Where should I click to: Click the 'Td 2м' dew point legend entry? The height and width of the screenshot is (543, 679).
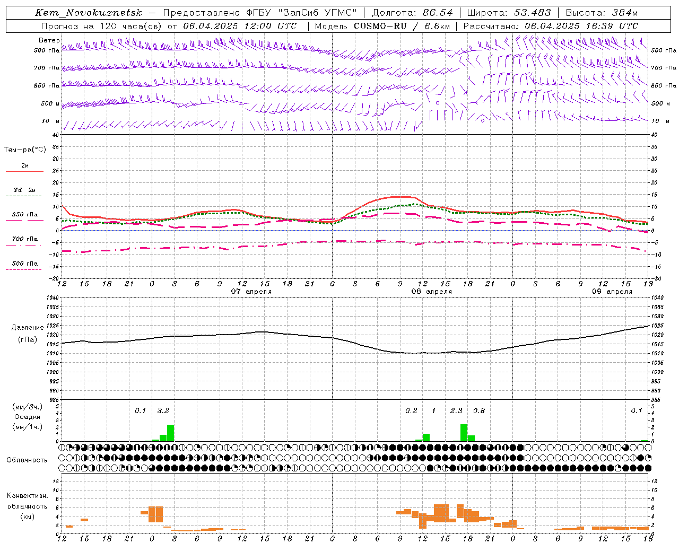click(25, 190)
